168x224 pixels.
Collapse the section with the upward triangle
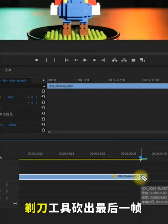pos(44,86)
